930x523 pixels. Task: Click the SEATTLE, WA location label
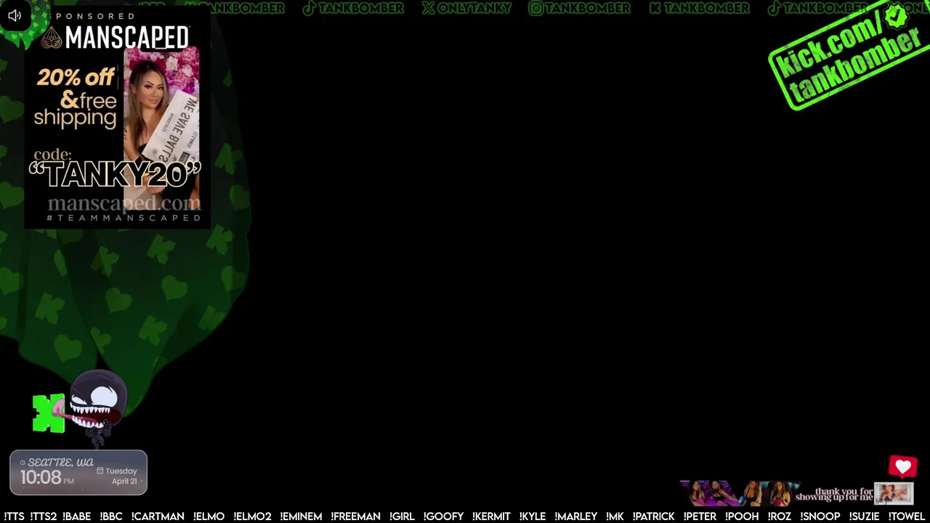[61, 463]
